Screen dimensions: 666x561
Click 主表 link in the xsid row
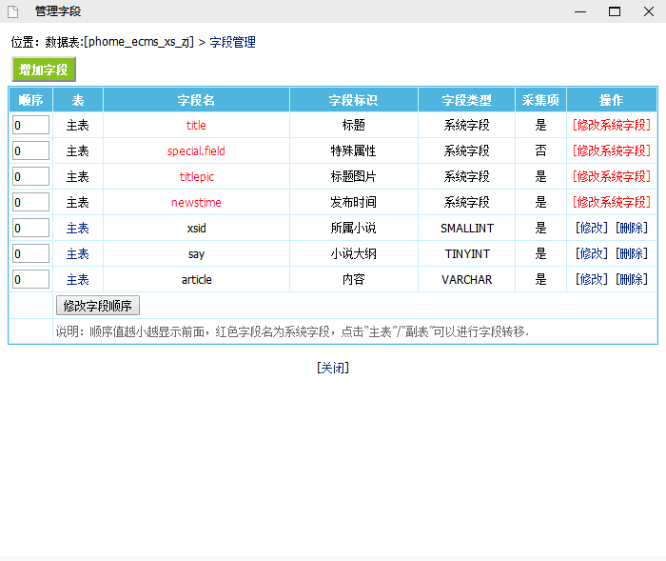[78, 228]
